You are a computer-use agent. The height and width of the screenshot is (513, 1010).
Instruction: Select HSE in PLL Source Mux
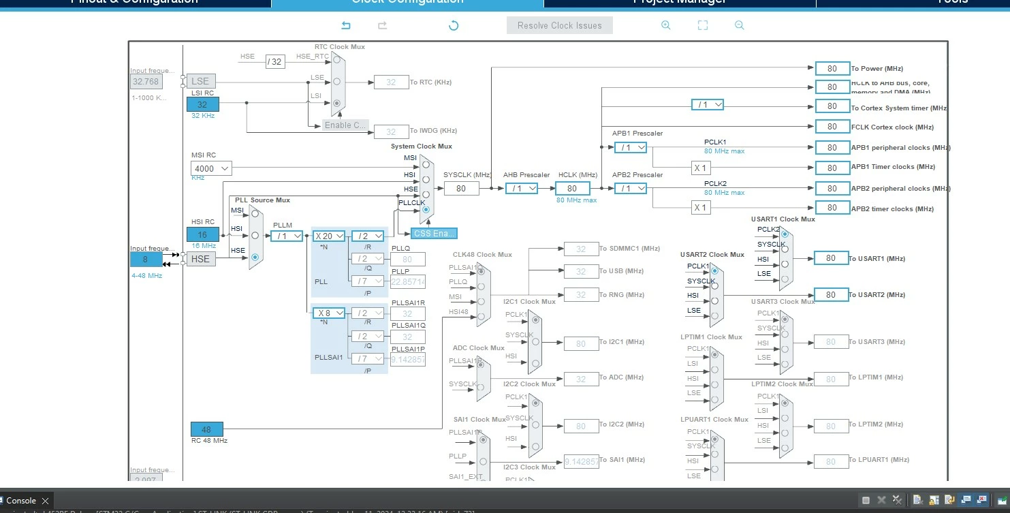pyautogui.click(x=255, y=257)
